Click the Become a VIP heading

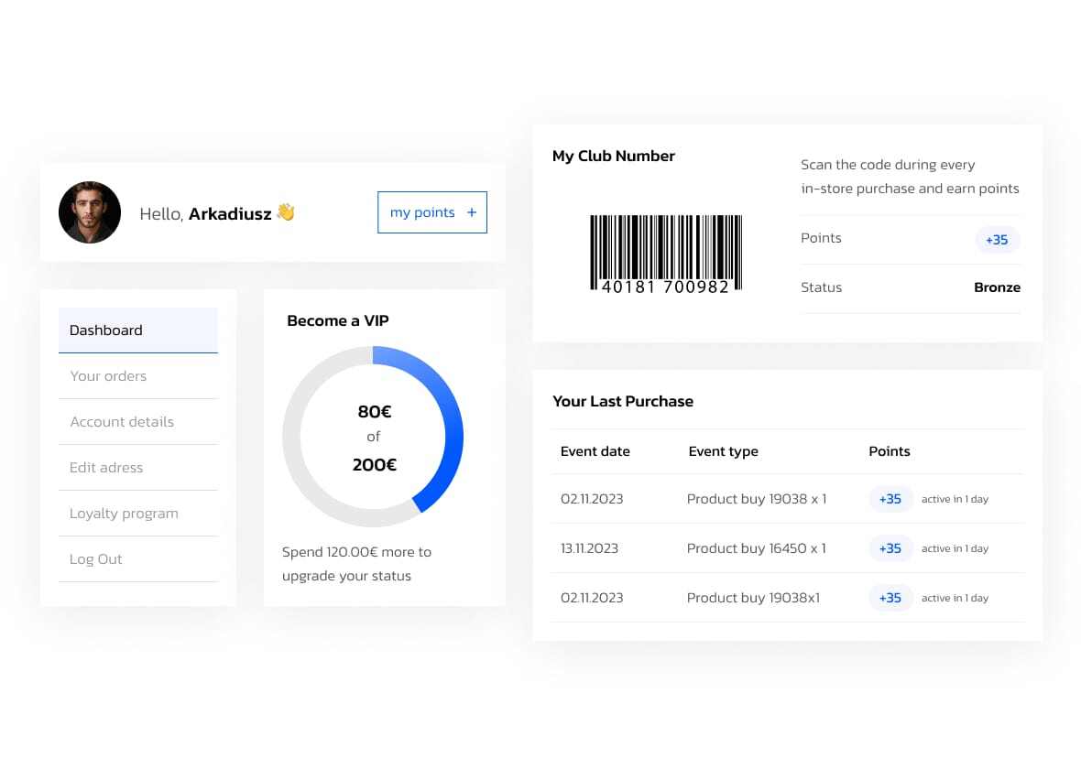tap(338, 320)
